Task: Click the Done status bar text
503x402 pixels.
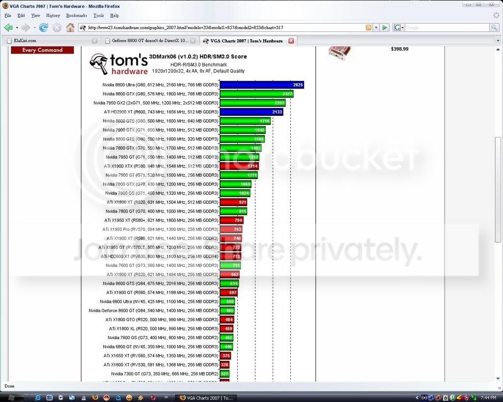Action: point(9,386)
